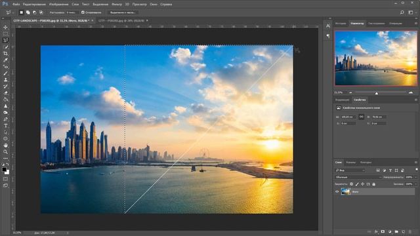
Task: Select the Dodge tool
Action: click(x=5, y=113)
